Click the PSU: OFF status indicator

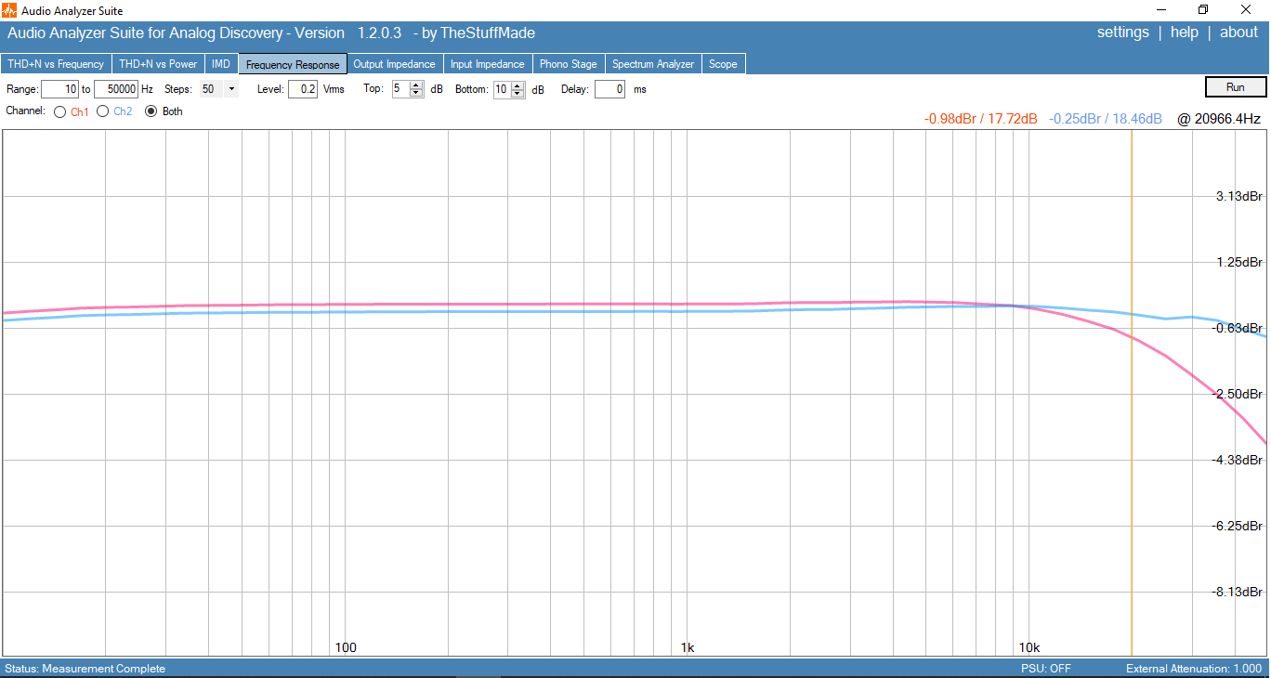click(1046, 669)
